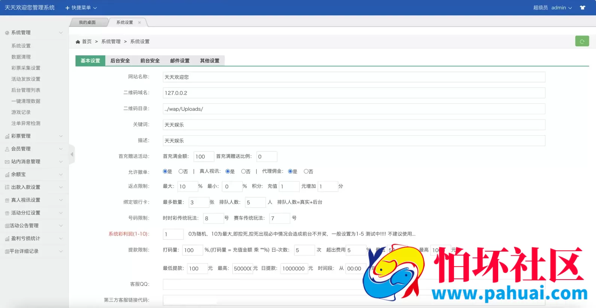Open 注单异常检测 in the sidebar

click(26, 123)
